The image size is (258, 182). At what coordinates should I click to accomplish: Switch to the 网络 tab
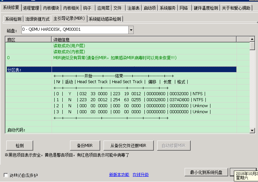[184, 8]
